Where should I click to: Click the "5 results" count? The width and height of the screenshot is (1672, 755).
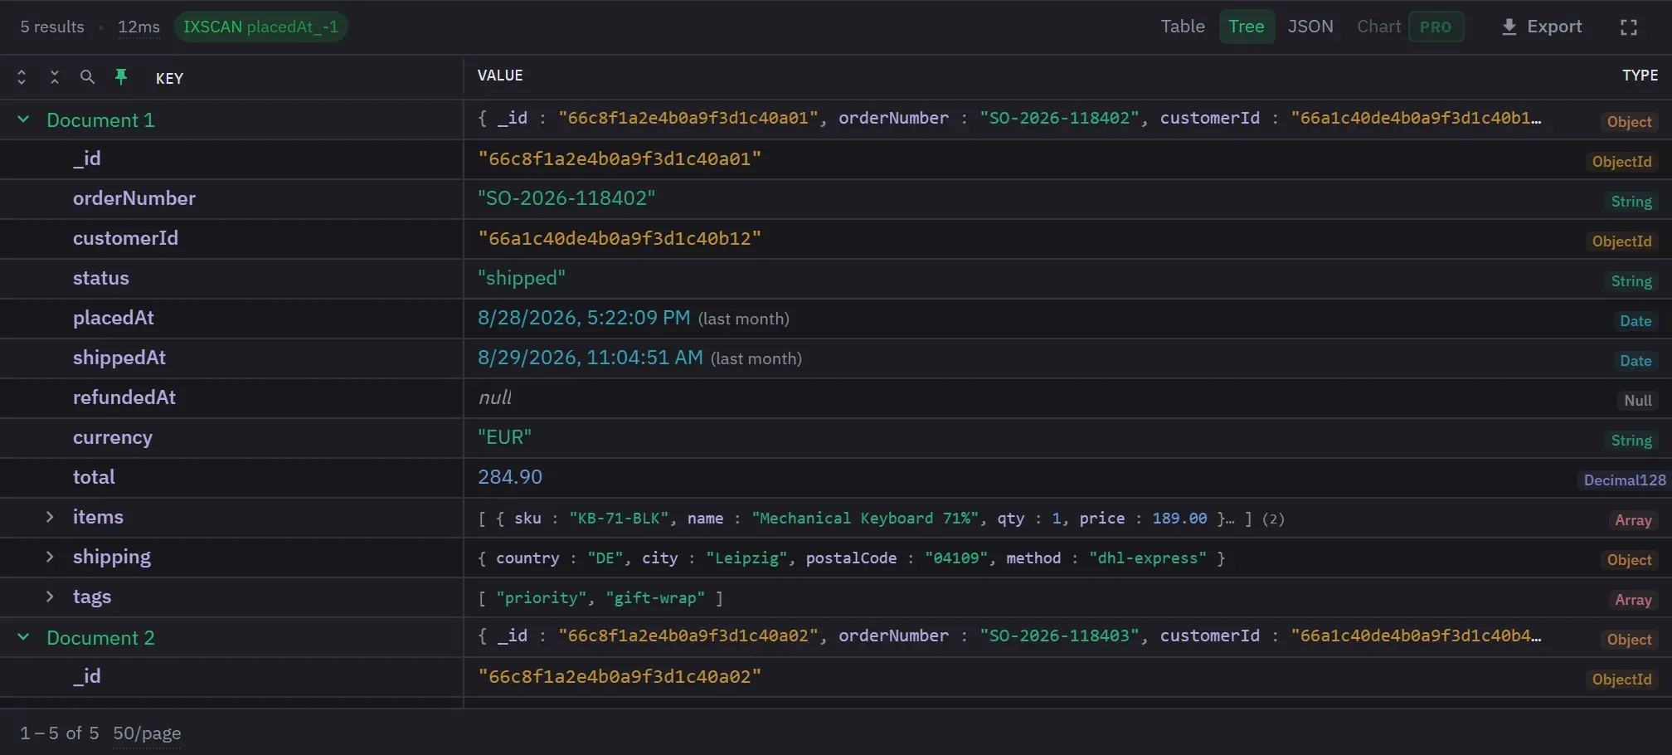52,27
